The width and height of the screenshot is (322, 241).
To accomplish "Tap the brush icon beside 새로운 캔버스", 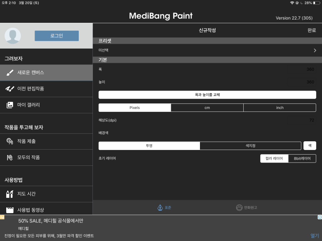I will pos(10,73).
